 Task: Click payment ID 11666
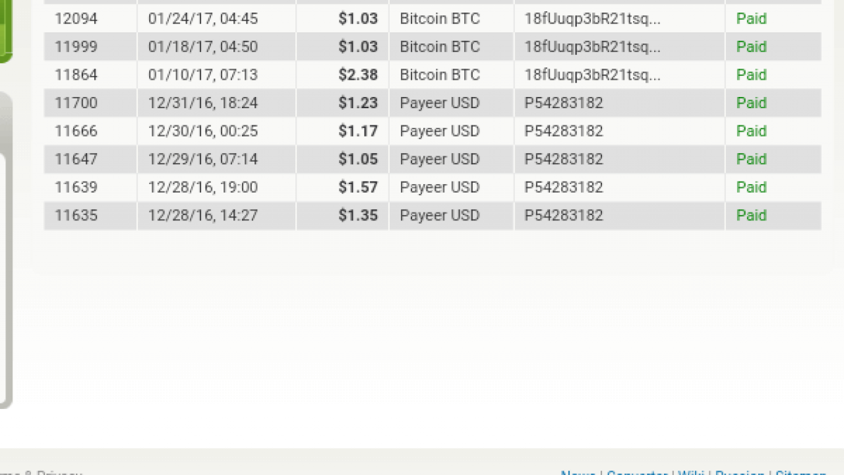click(76, 131)
